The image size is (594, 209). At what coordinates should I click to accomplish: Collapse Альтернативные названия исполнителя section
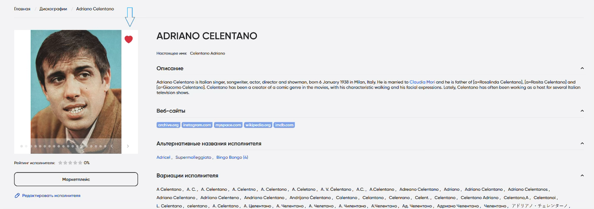pyautogui.click(x=582, y=144)
